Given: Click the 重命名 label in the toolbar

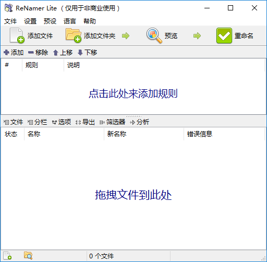Looking at the screenshot, I should tap(244, 36).
